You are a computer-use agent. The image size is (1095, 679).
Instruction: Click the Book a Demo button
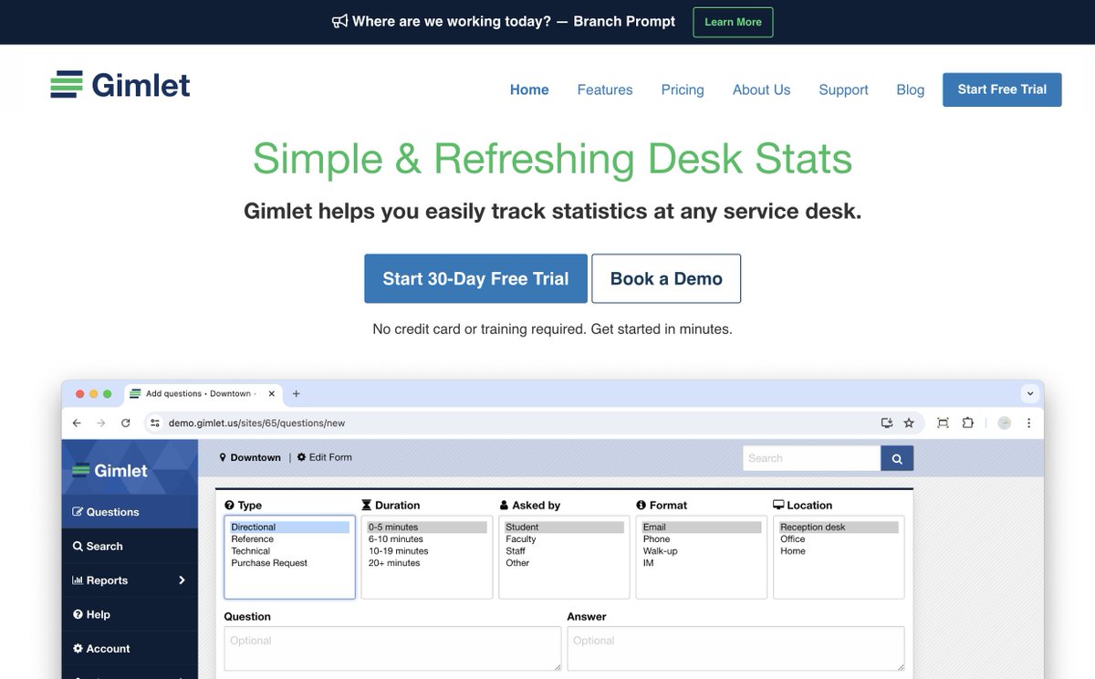click(x=666, y=278)
